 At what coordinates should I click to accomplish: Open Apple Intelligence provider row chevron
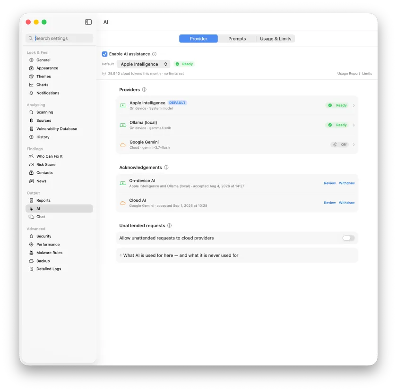354,105
